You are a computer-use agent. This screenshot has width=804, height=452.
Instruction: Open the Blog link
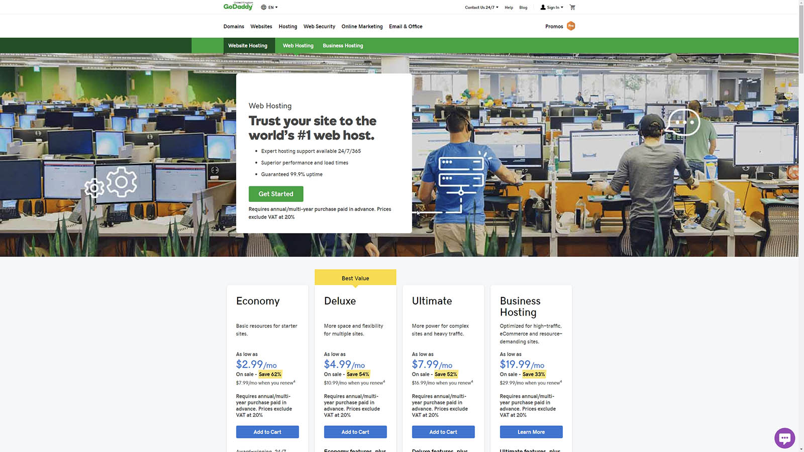click(523, 8)
